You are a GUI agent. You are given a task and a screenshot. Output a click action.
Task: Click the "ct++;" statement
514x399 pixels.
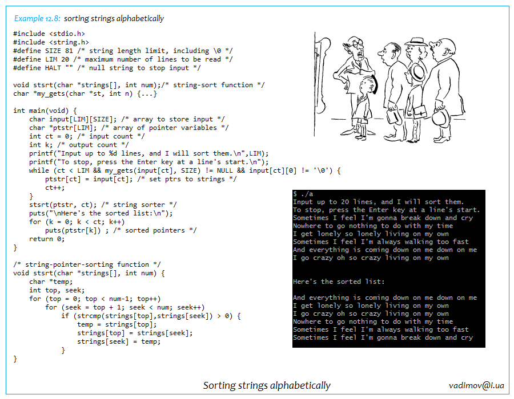pyautogui.click(x=55, y=188)
